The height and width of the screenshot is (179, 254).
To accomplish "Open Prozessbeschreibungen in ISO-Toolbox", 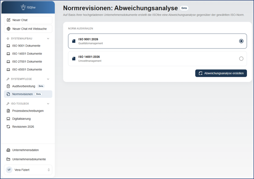I will pos(28,111).
